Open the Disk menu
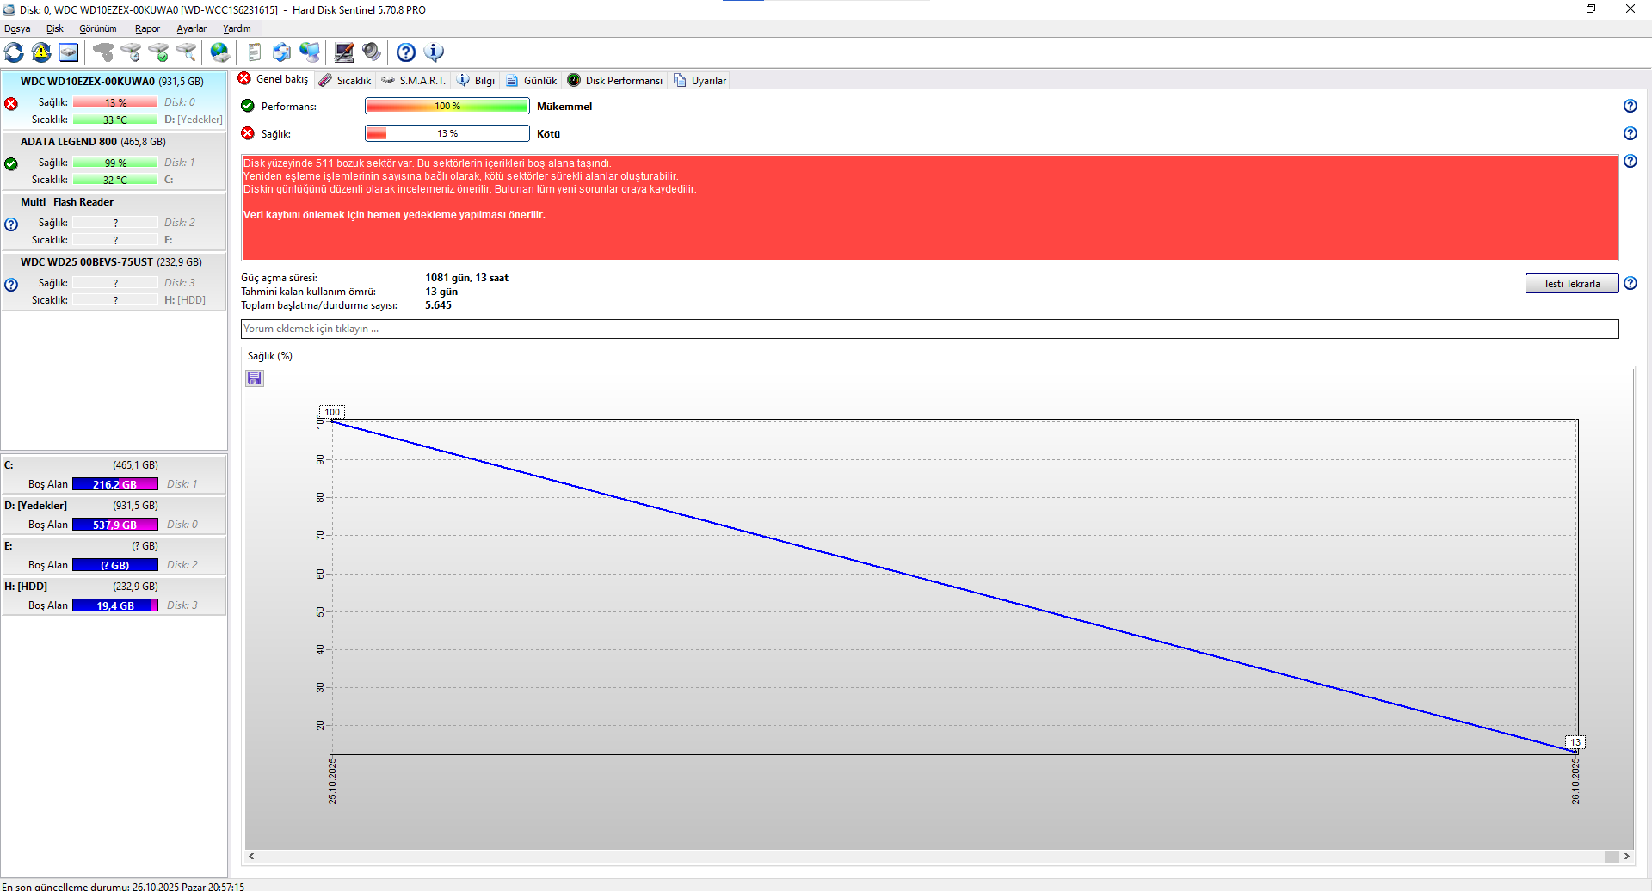 55,28
